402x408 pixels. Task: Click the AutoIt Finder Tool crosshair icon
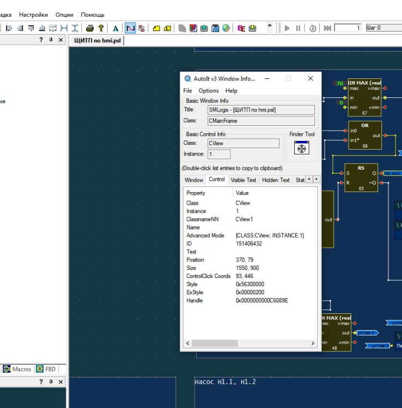[x=302, y=148]
